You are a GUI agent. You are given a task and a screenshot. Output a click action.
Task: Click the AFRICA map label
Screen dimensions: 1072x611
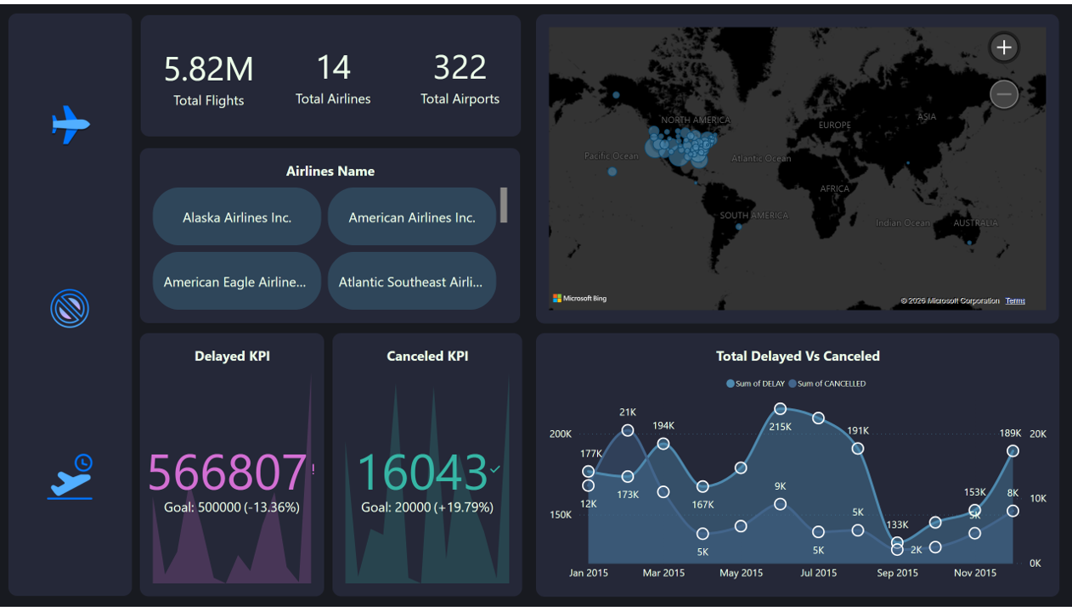834,189
